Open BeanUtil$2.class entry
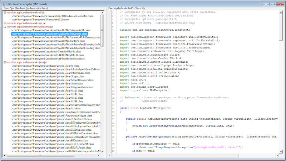 point(48,94)
